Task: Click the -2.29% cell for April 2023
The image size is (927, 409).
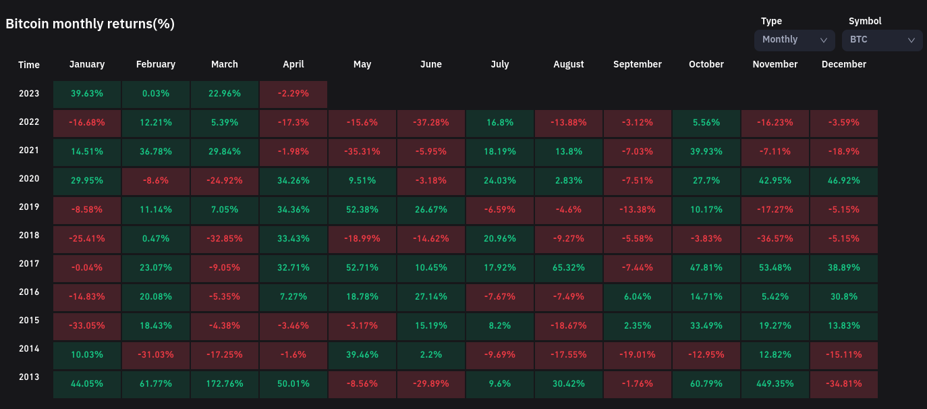Action: 293,94
